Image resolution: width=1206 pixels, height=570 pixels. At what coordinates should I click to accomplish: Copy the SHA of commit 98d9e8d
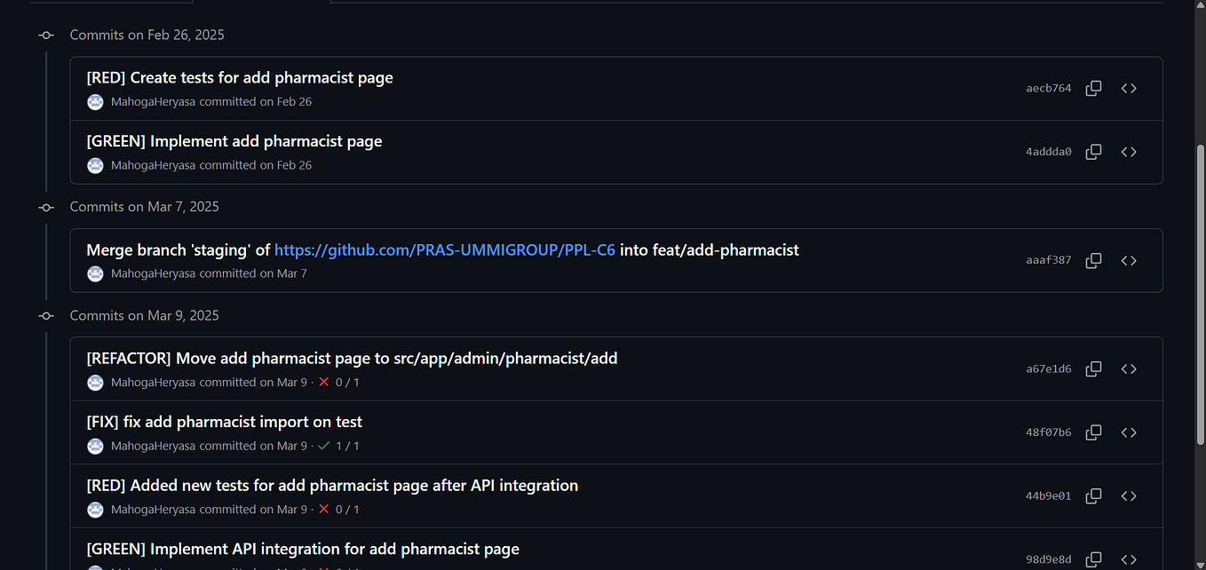point(1093,559)
